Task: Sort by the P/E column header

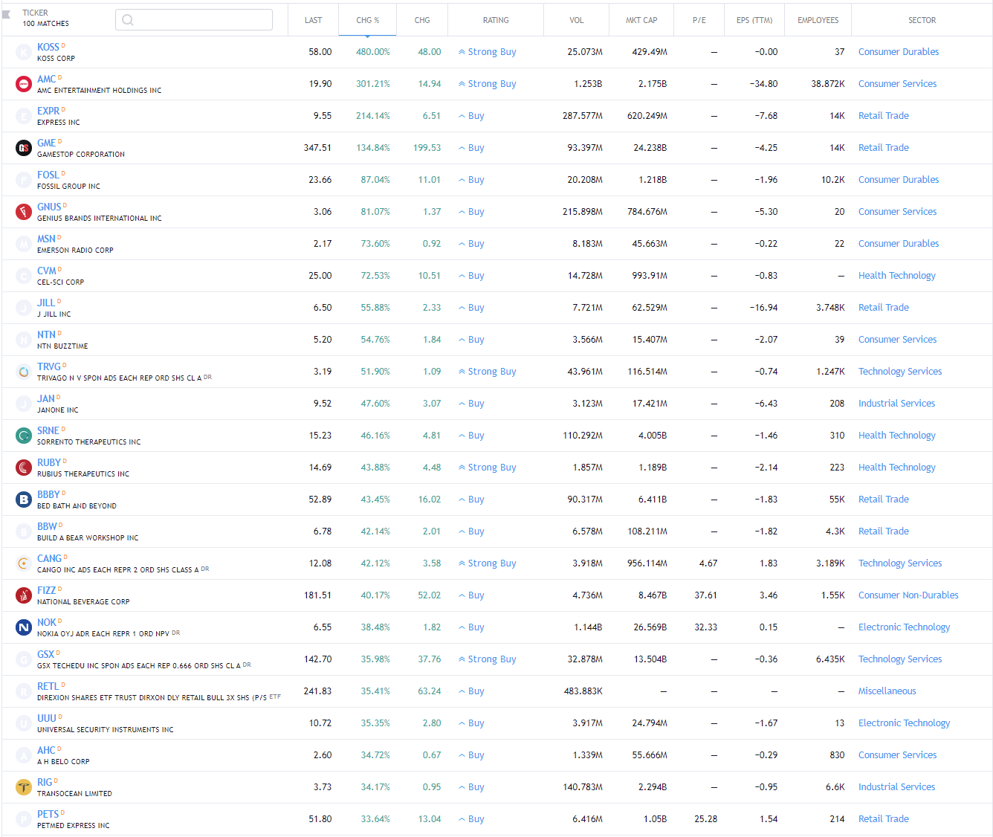Action: (x=699, y=20)
